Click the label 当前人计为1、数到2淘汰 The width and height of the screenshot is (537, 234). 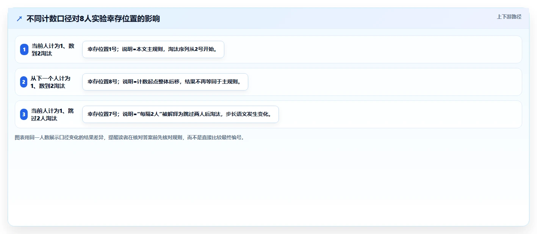click(x=53, y=49)
